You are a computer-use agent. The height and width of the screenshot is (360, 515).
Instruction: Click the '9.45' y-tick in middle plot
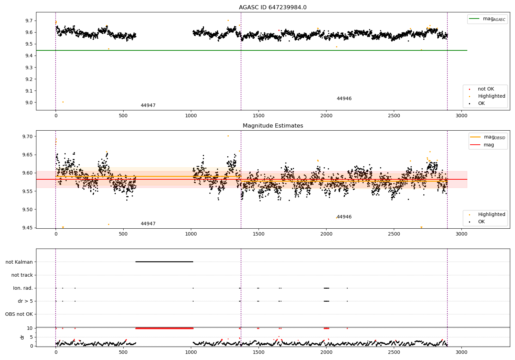coord(28,228)
